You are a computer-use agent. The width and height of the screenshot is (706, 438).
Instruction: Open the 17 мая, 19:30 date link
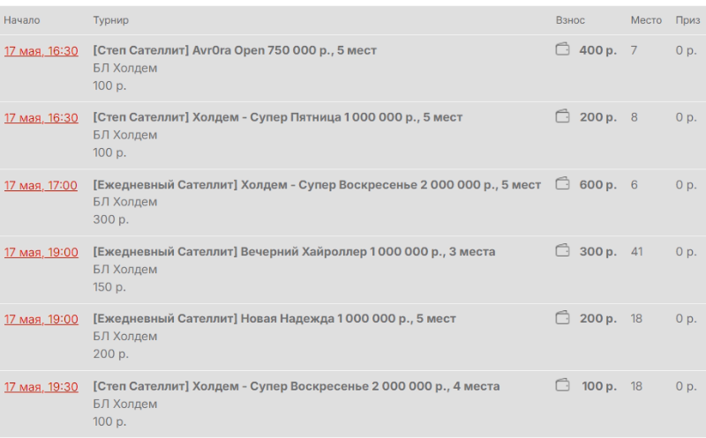click(41, 387)
